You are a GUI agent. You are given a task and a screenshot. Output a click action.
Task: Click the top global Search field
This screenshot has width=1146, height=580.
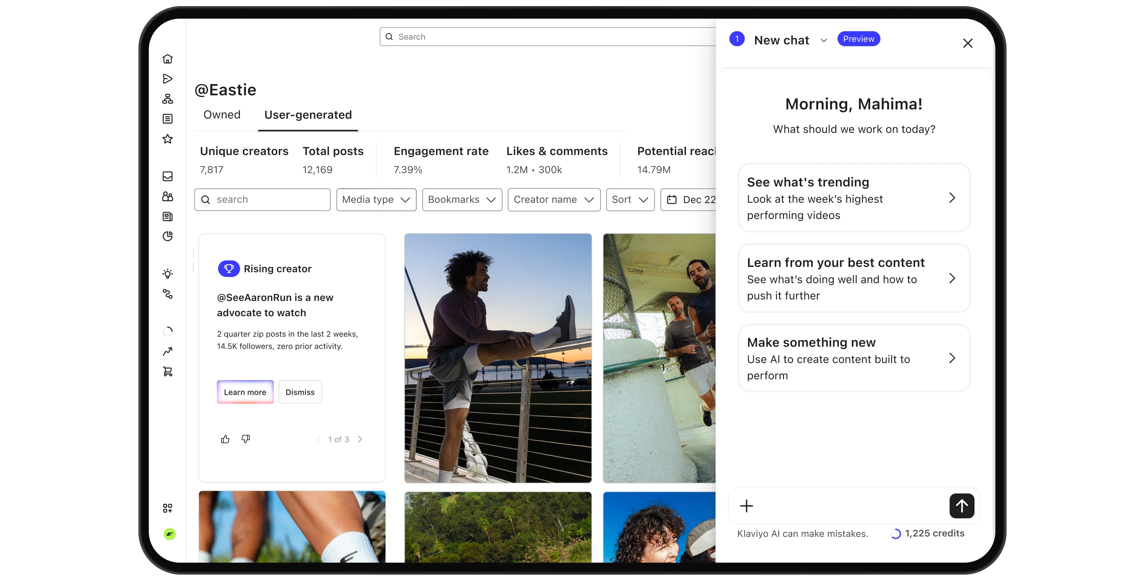[x=548, y=37]
